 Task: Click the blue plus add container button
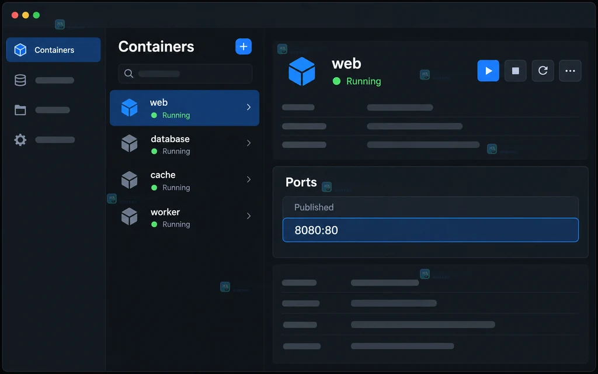pos(244,47)
